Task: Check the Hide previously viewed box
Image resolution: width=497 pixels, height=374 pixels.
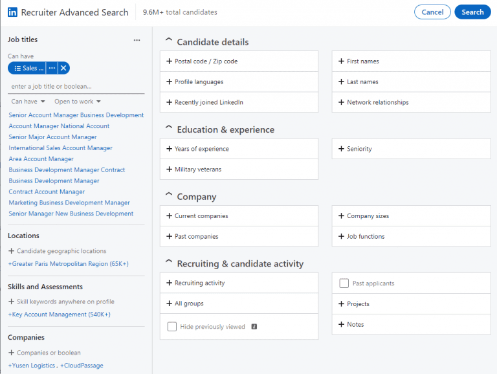Action: pyautogui.click(x=172, y=327)
